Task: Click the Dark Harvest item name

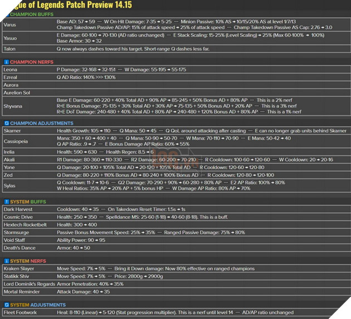Action: point(17,209)
